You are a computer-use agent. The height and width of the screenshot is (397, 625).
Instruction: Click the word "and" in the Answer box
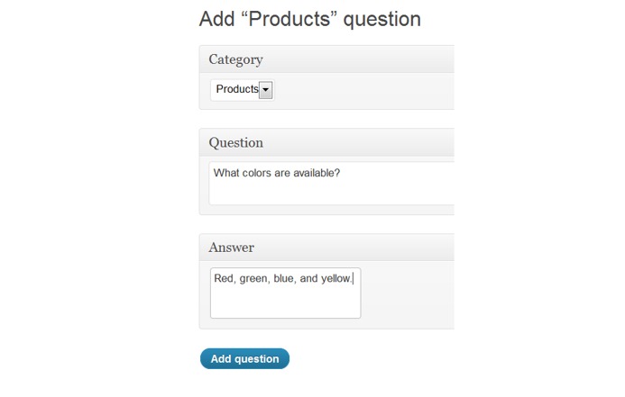tap(308, 279)
